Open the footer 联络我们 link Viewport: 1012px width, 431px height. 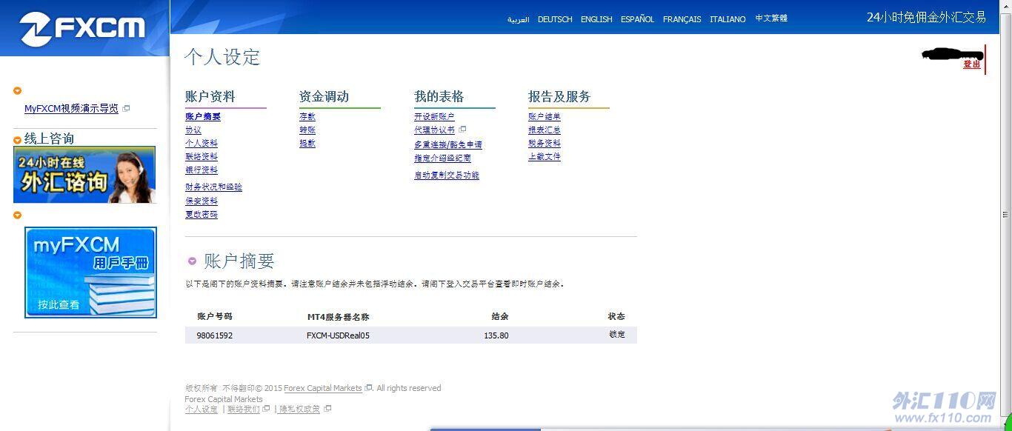[x=244, y=410]
